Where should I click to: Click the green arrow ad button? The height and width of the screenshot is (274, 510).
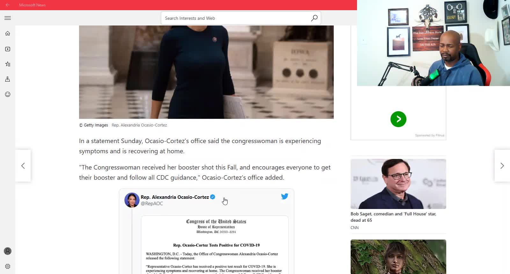[x=398, y=119]
